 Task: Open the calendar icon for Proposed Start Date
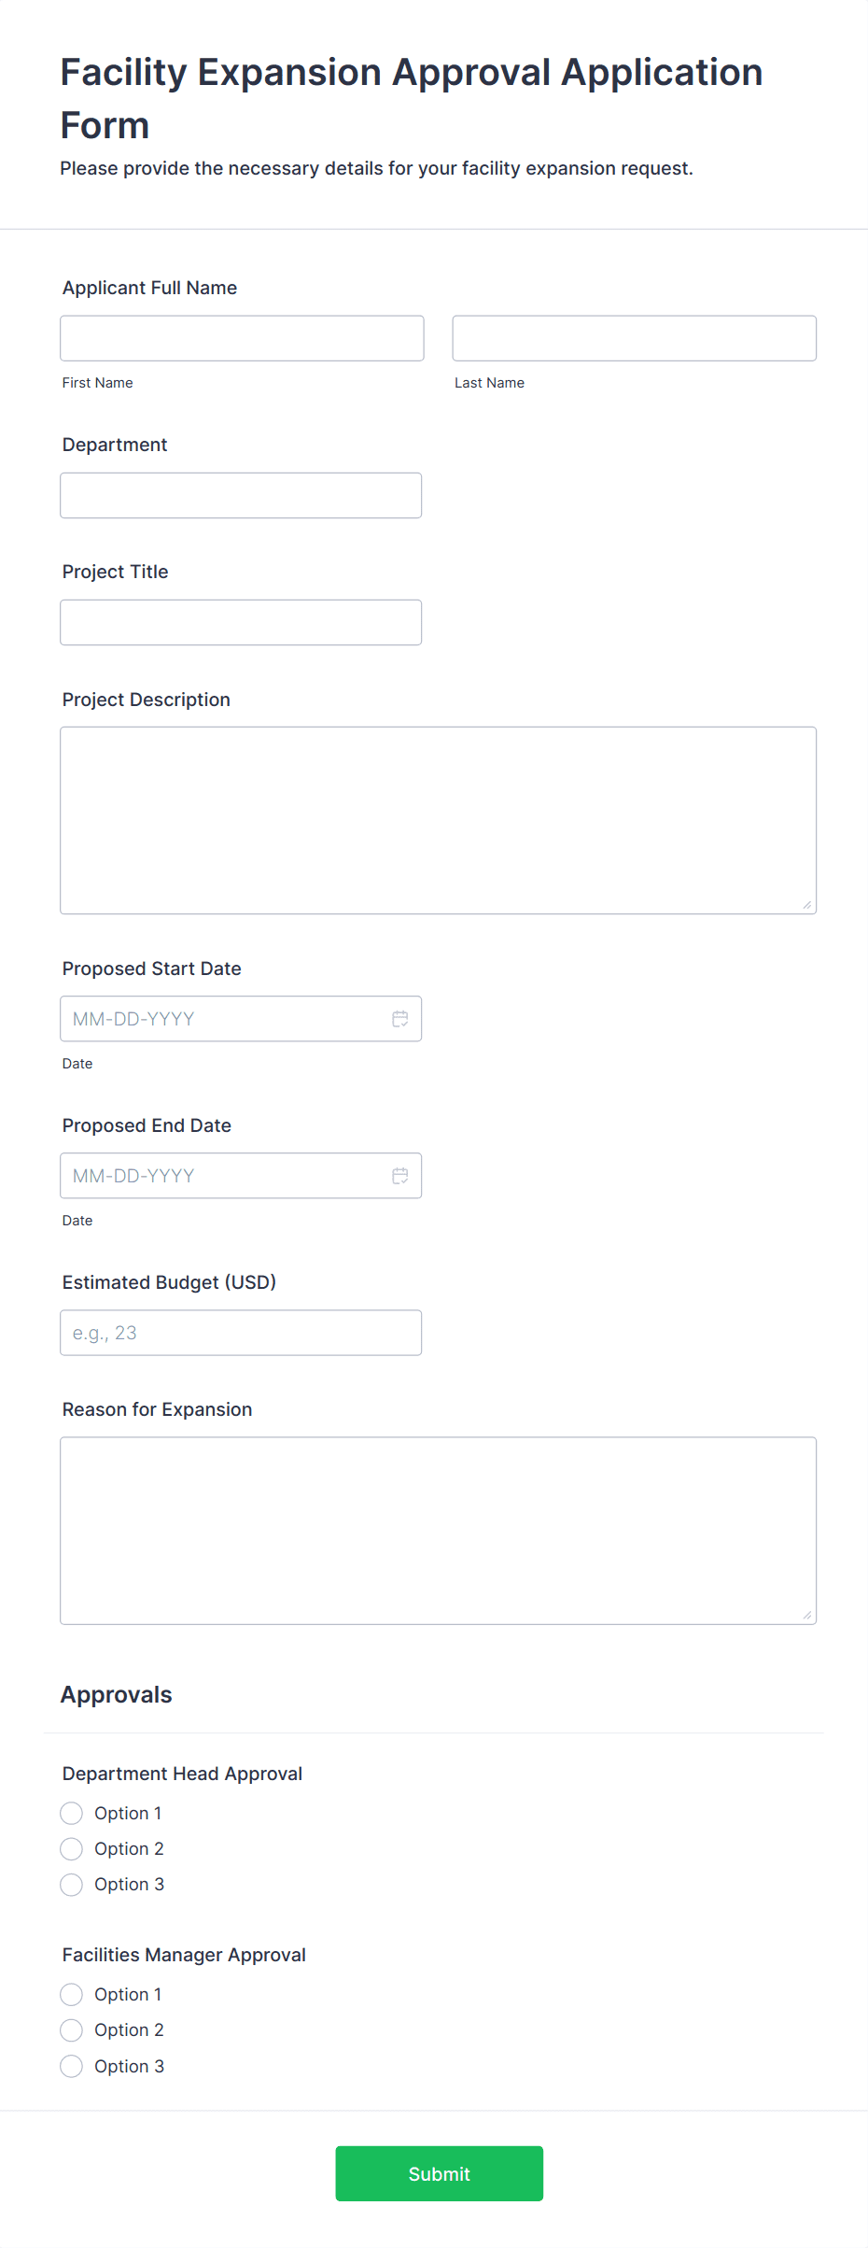(x=400, y=1019)
